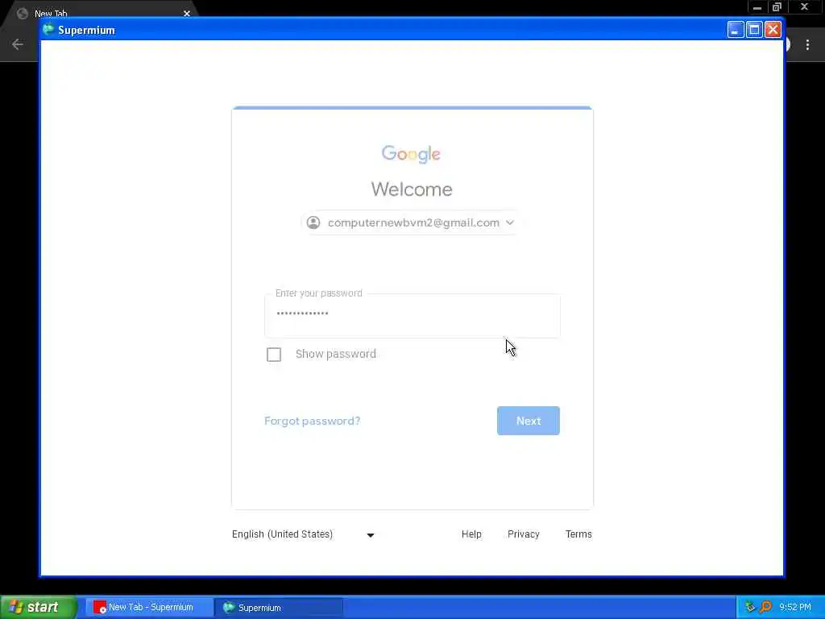
Task: Open the Privacy link in footer
Action: click(x=523, y=534)
